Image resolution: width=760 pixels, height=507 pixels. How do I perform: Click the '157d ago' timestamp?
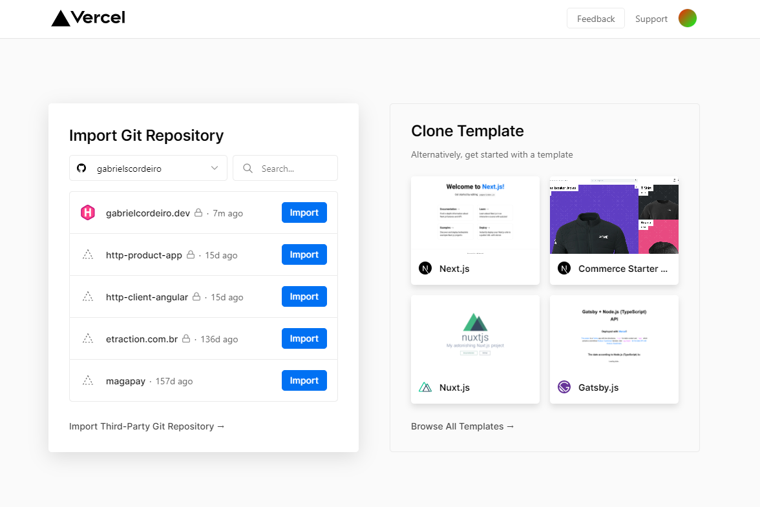(x=174, y=381)
